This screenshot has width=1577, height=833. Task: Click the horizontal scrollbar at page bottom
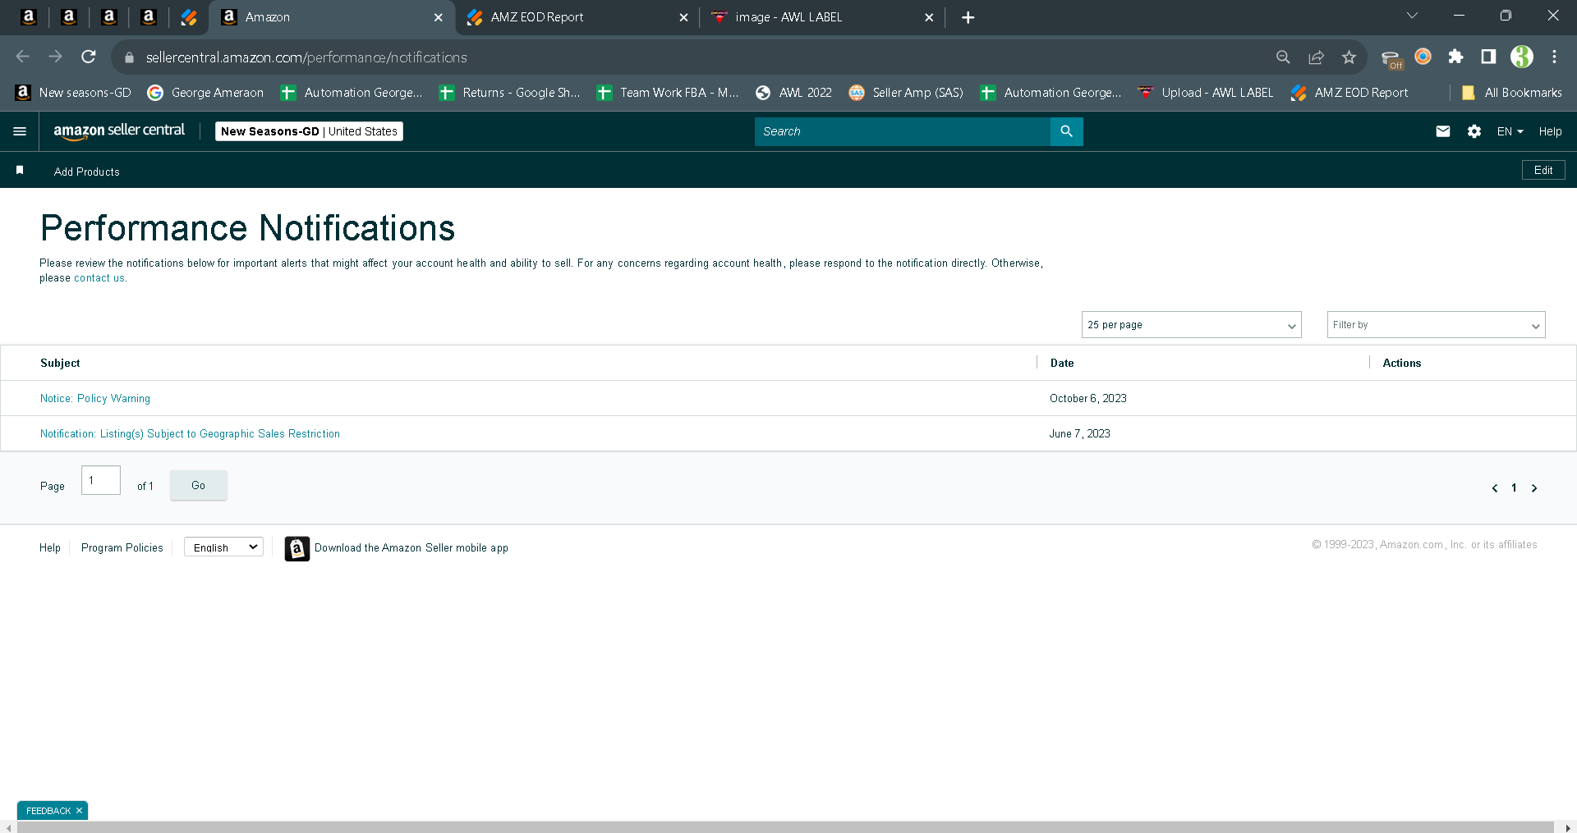tap(785, 827)
